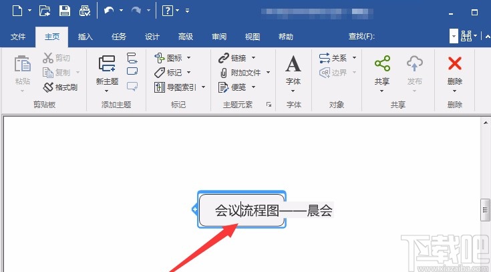Add a 边界 boundary around topics
The width and height of the screenshot is (491, 272).
coord(333,73)
